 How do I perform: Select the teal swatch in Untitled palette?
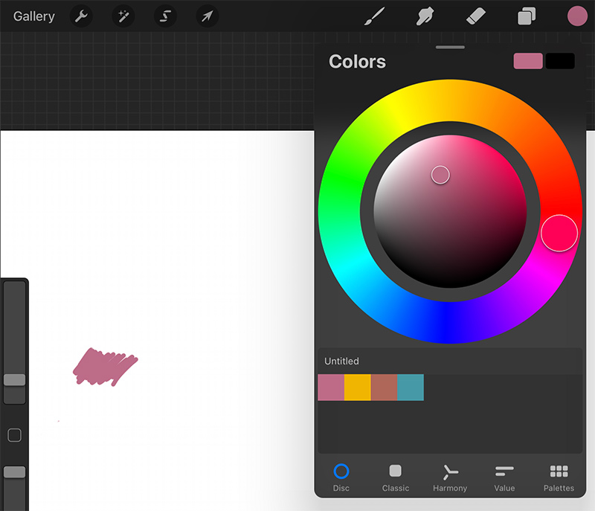411,388
